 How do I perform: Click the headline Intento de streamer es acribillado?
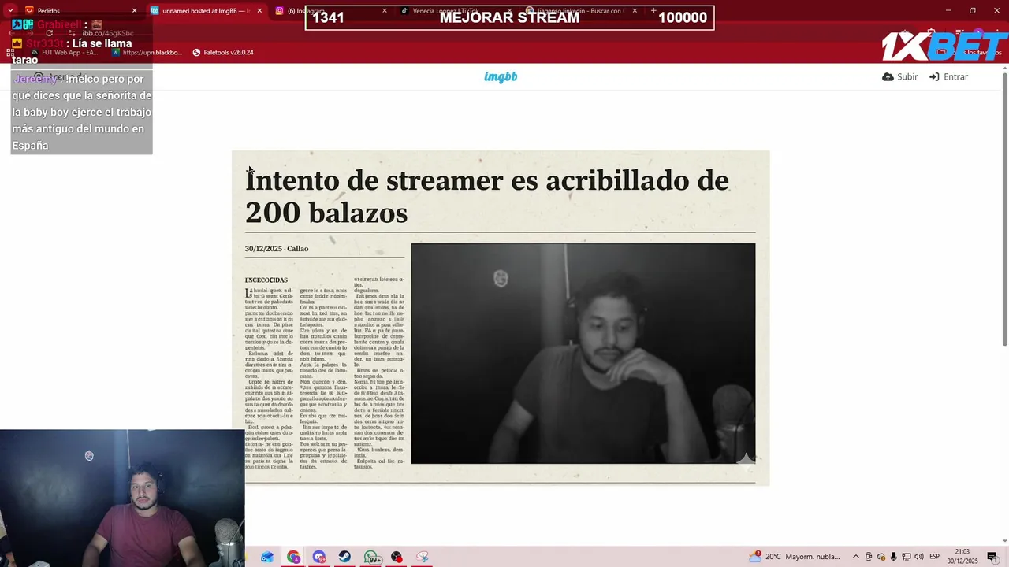[x=487, y=196]
